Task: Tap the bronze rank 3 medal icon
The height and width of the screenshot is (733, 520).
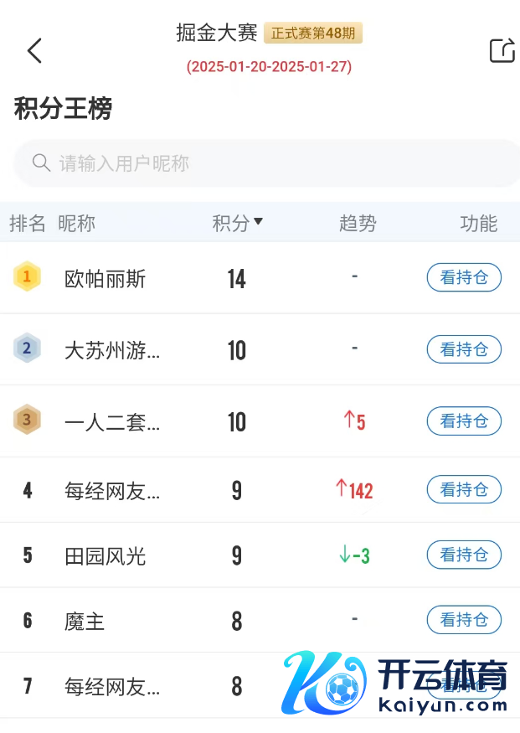Action: click(x=27, y=420)
